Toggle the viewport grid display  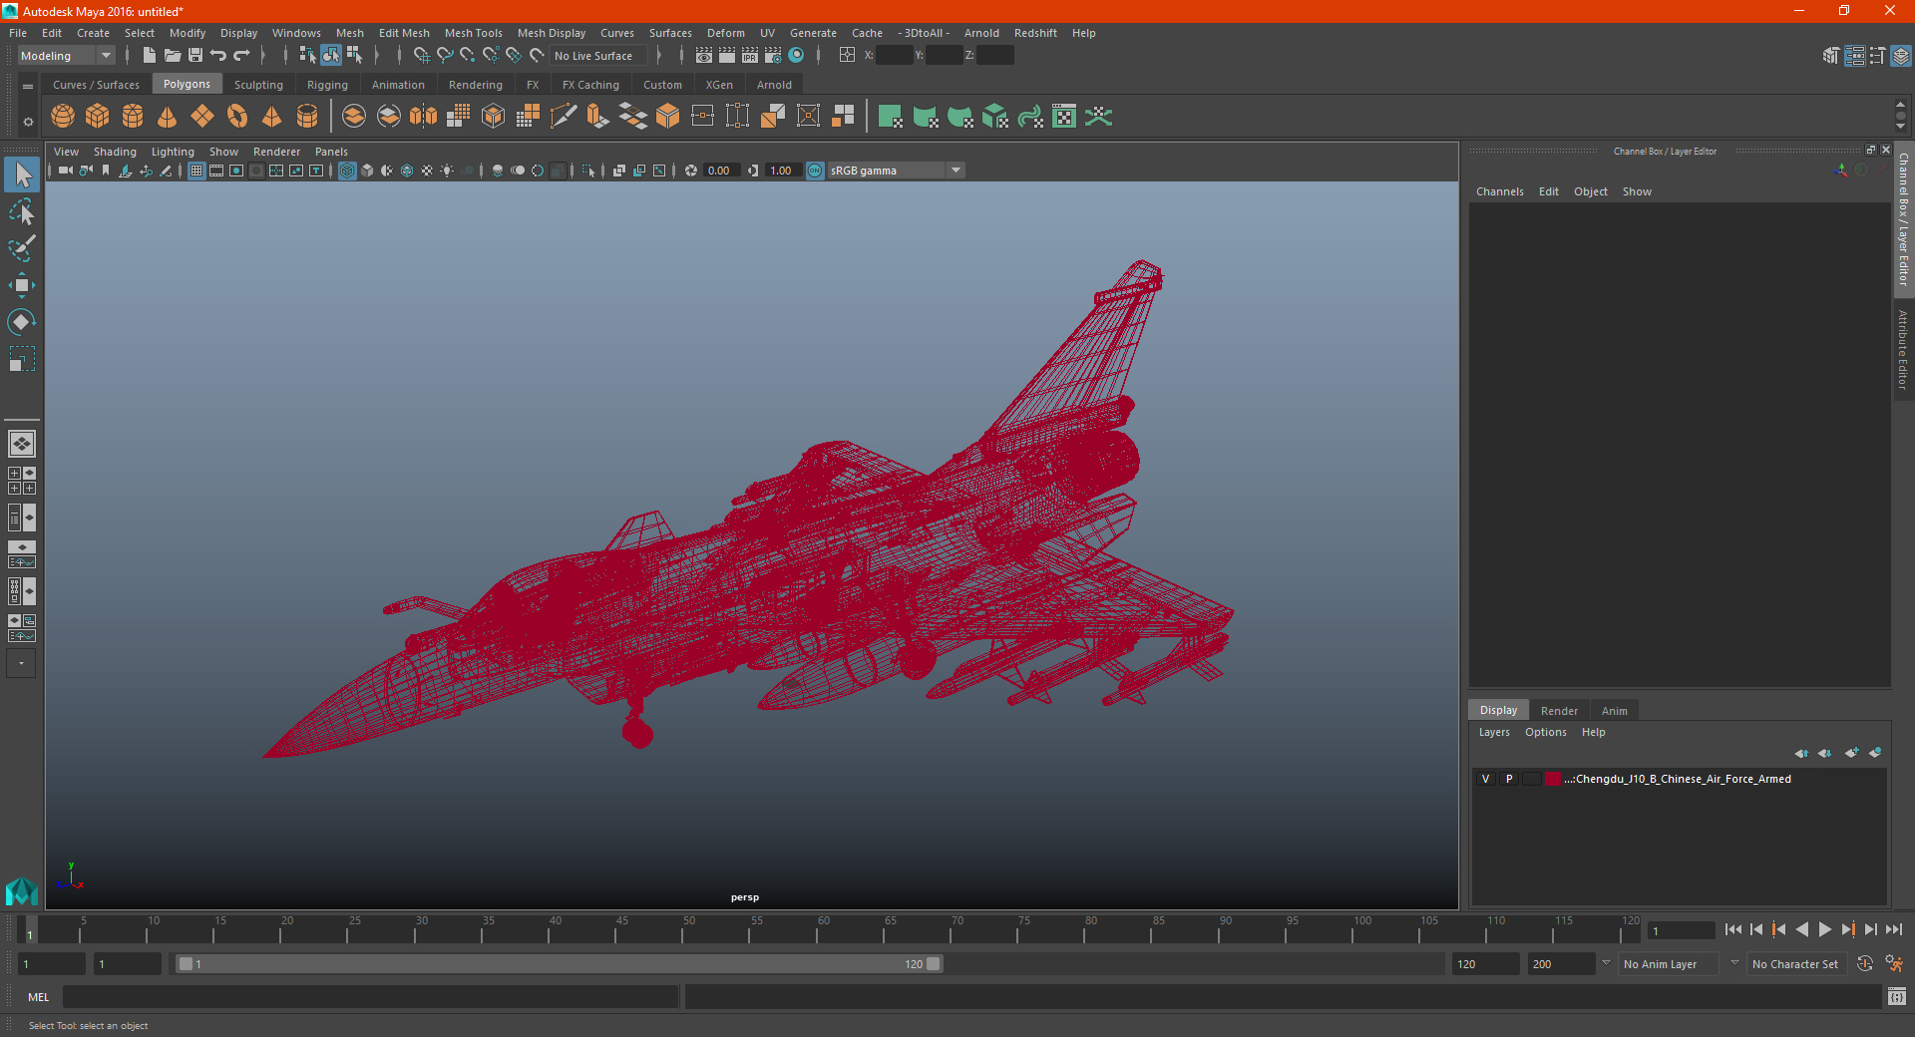(196, 171)
